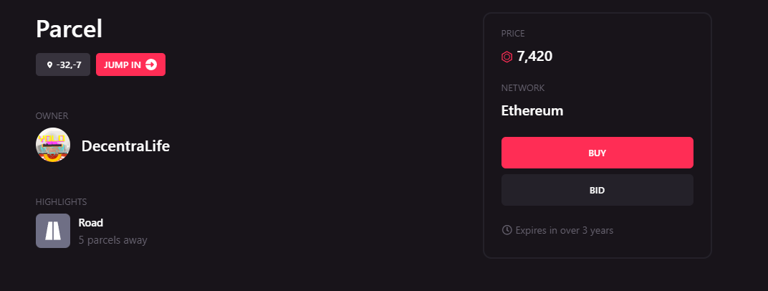768x291 pixels.
Task: Jump in to the parcel location
Action: (x=131, y=65)
